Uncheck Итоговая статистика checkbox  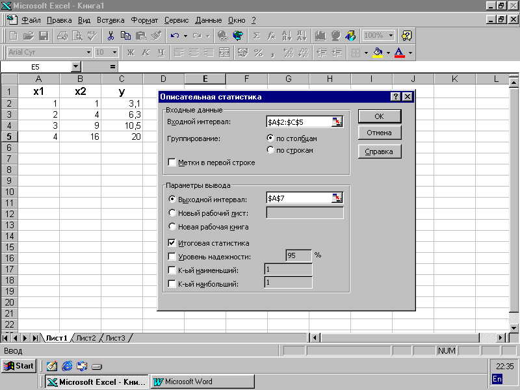pyautogui.click(x=172, y=243)
